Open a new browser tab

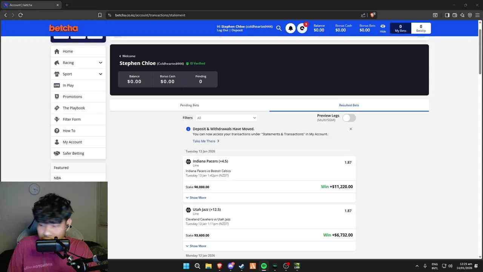(67, 5)
